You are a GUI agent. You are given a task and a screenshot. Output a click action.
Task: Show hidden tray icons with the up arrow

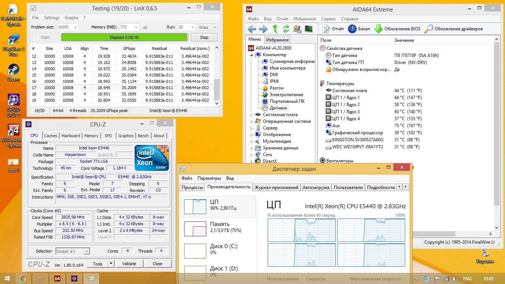[x=417, y=278]
